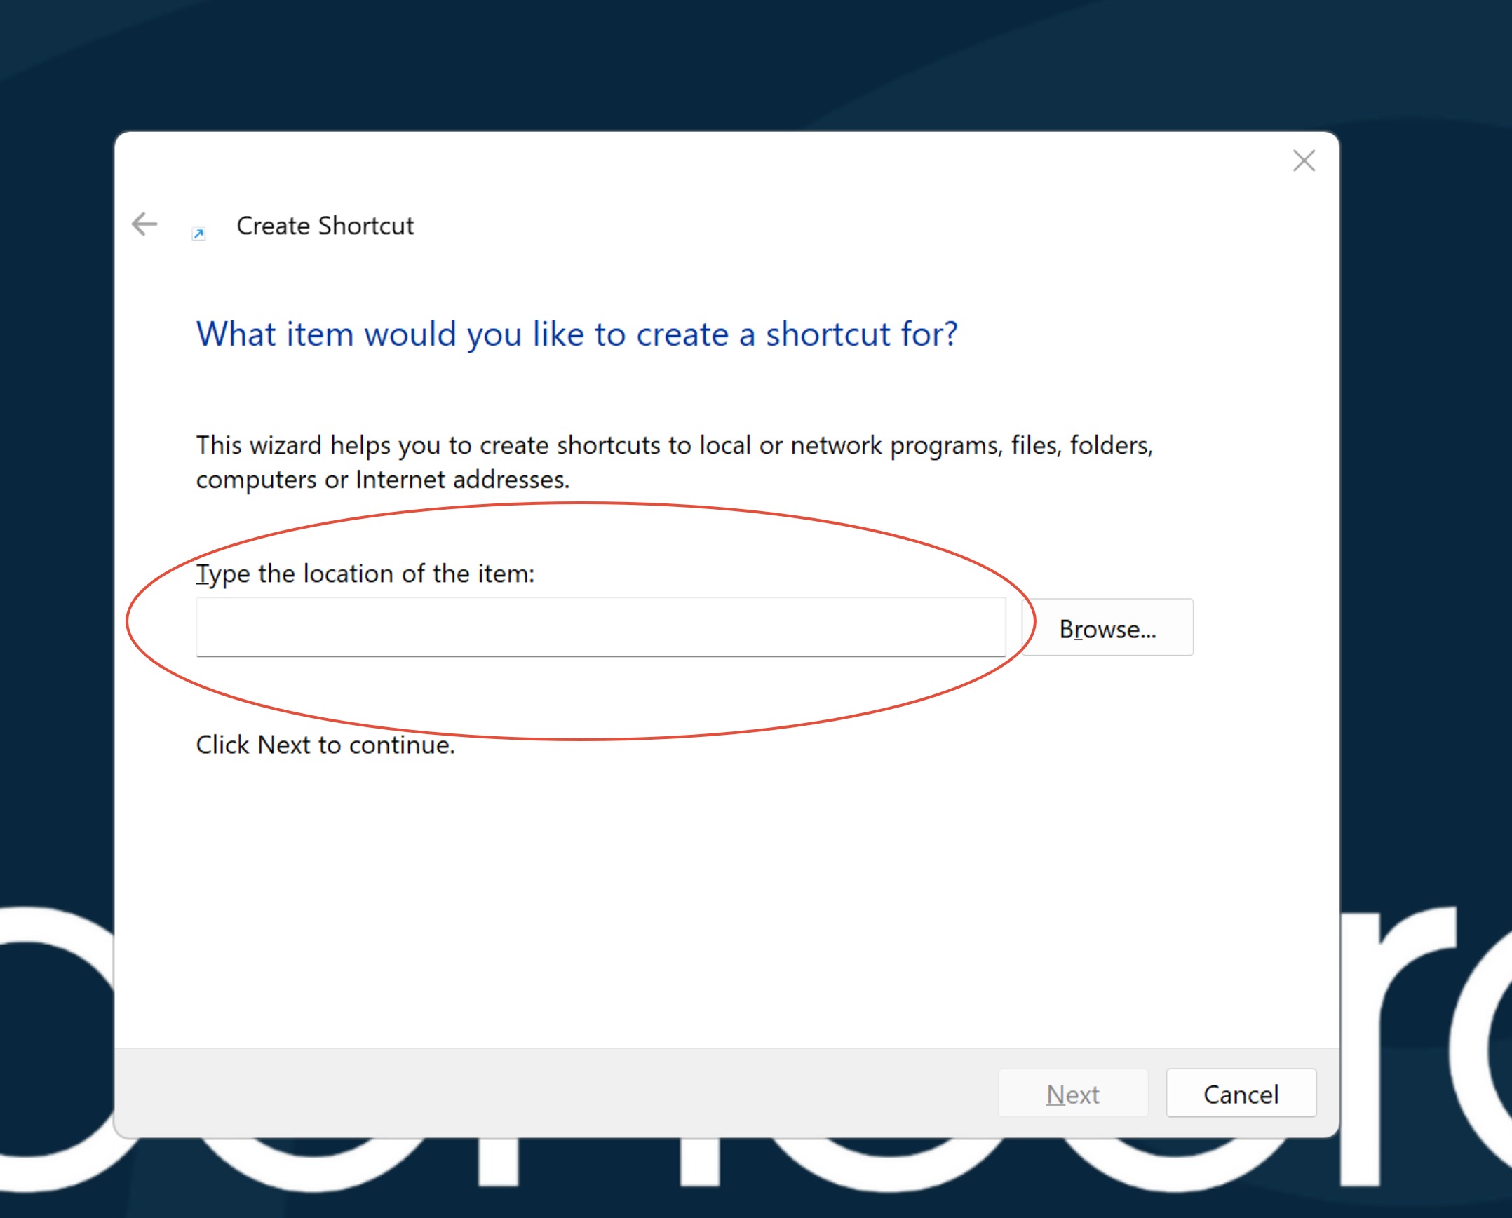The image size is (1512, 1218).
Task: Click the "Click Next to continue." text
Action: pos(325,745)
